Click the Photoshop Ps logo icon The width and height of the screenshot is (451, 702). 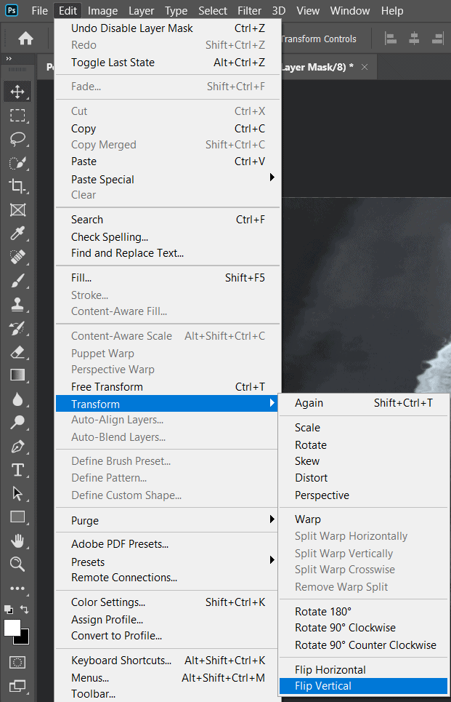point(12,10)
